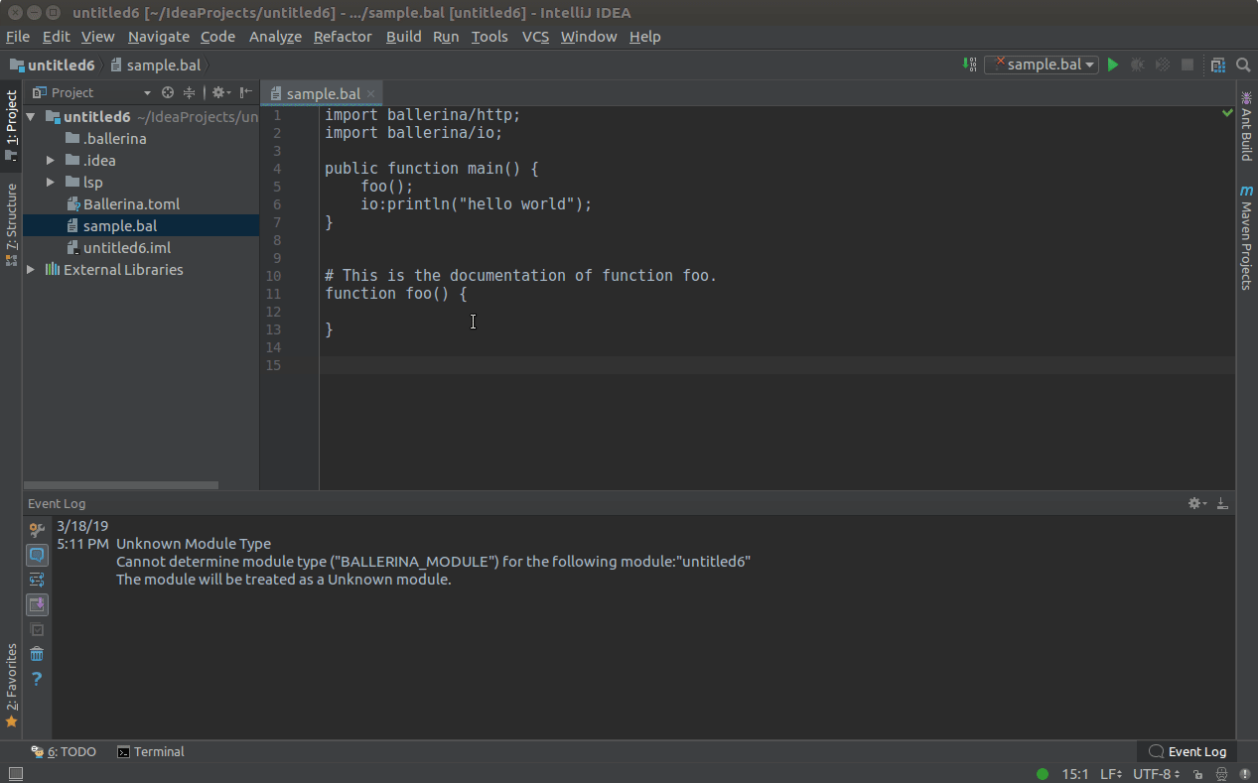Click the Stop square icon
This screenshot has height=783, width=1258.
(1187, 65)
